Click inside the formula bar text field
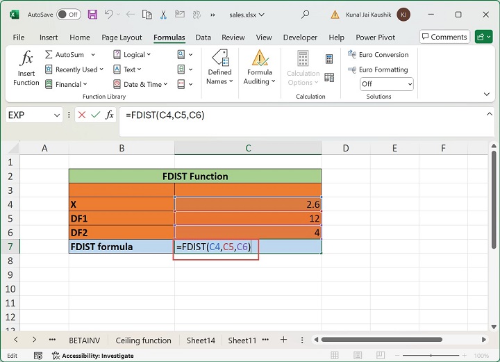This screenshot has height=362, width=500. point(299,115)
